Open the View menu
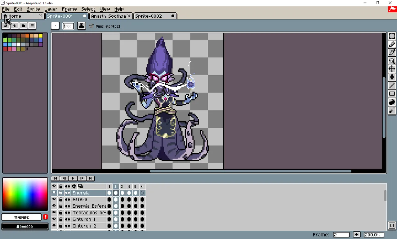This screenshot has width=397, height=239. pos(105,9)
